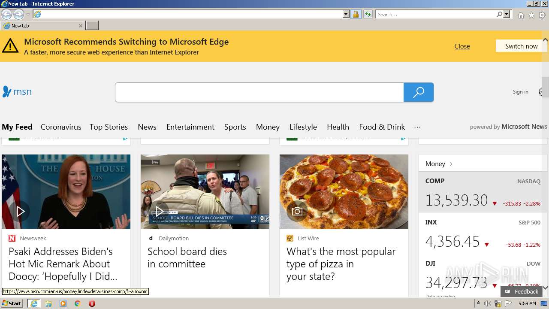Show hidden tray icons arrow

478,303
